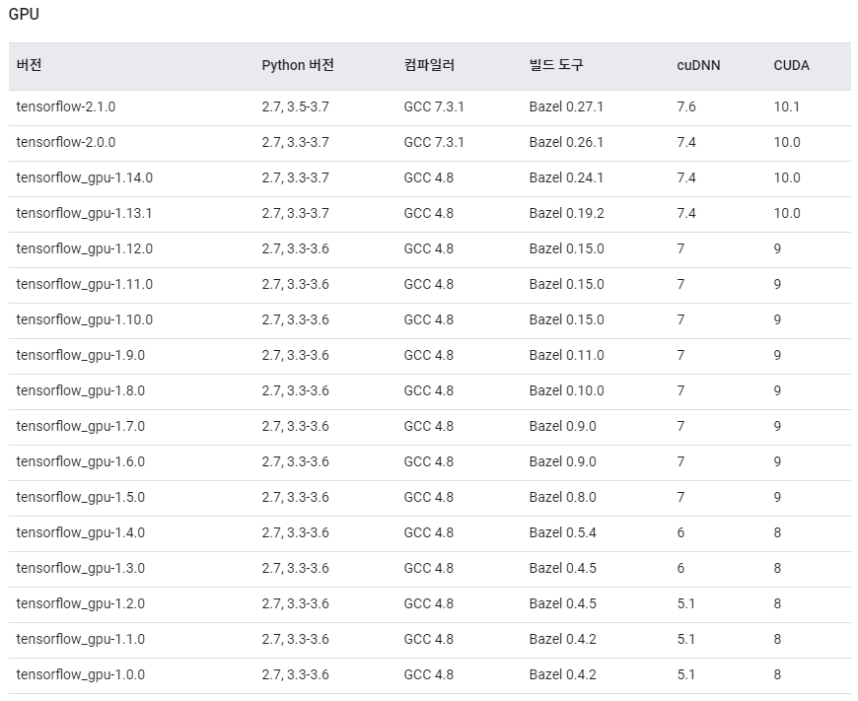Select the tensorflow_gpu-1.0.0 cell
This screenshot has height=701, width=858.
click(x=81, y=674)
